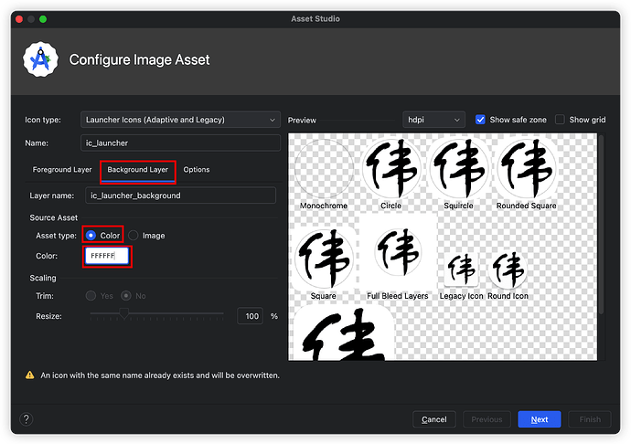
Task: Select the Color asset type radio button
Action: [x=91, y=236]
